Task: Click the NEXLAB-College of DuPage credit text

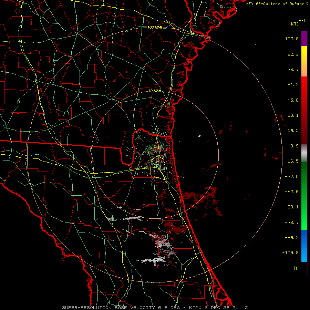Action: coord(277,4)
